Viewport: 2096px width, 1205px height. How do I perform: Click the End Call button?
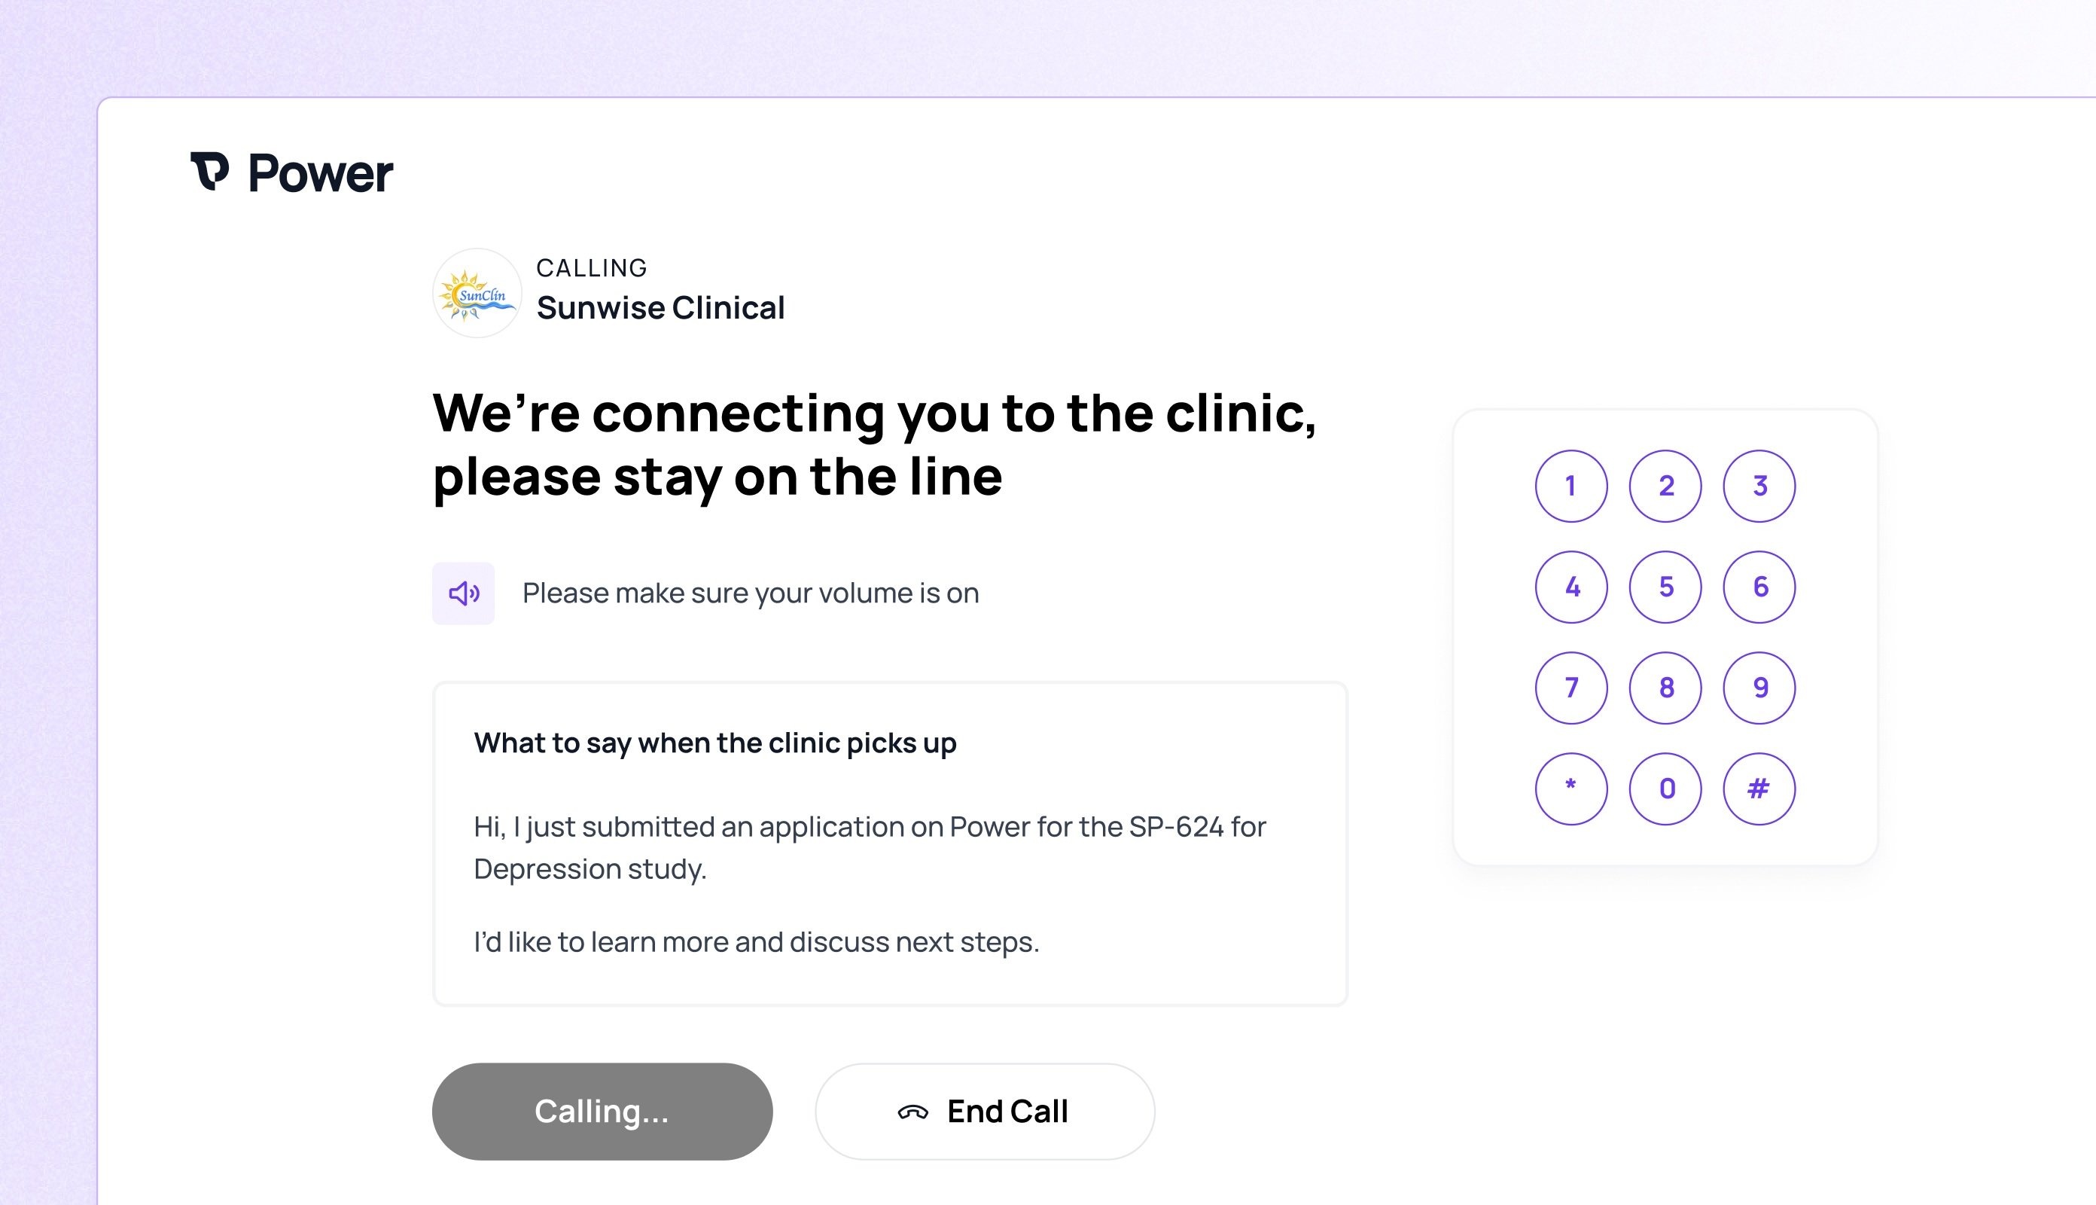tap(986, 1112)
